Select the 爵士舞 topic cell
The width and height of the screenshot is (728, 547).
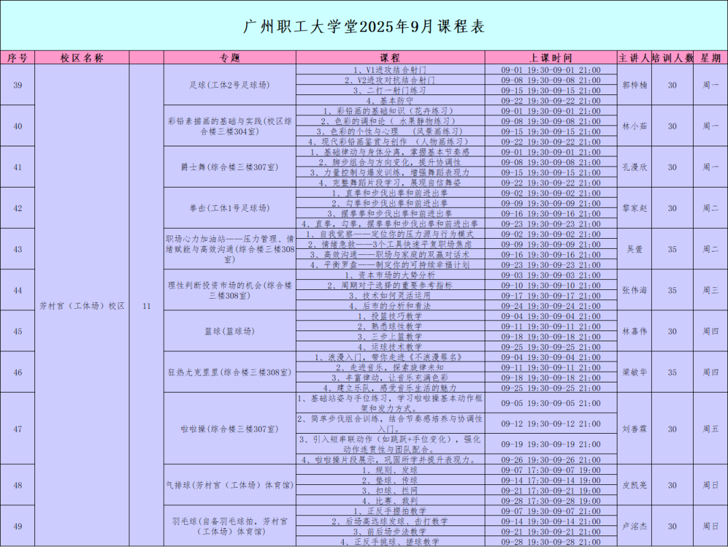[x=230, y=167]
